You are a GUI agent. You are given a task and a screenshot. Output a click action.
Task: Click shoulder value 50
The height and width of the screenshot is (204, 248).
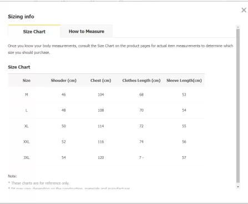click(64, 126)
